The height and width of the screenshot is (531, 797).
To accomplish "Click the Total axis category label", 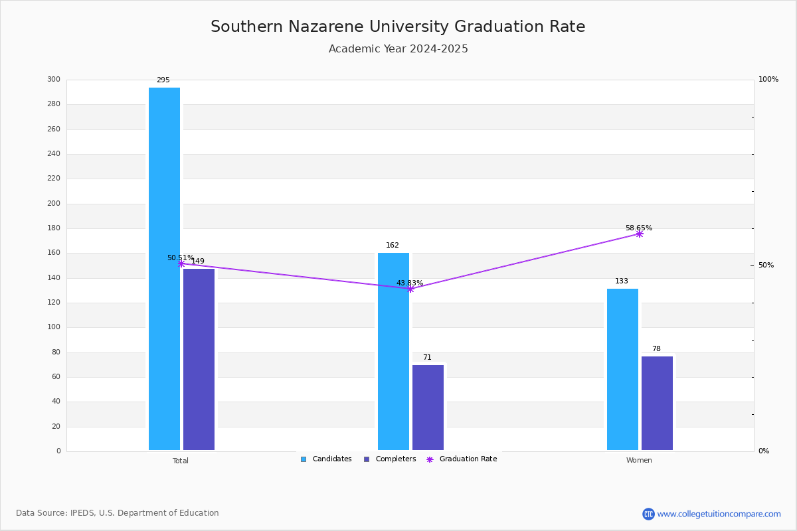I will [181, 461].
